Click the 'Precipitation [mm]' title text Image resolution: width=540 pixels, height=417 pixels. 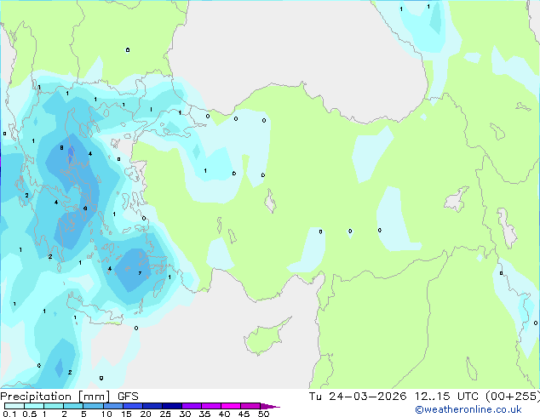click(x=55, y=397)
